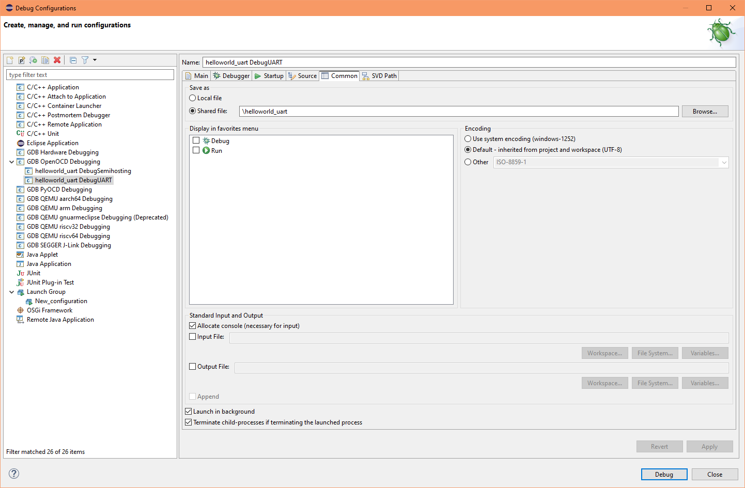This screenshot has width=745, height=488.
Task: Click the Apply button
Action: coord(709,447)
